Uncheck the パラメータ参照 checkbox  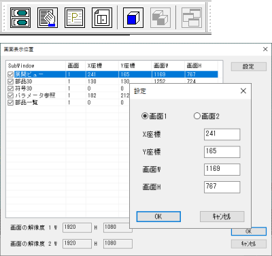[x=11, y=95]
